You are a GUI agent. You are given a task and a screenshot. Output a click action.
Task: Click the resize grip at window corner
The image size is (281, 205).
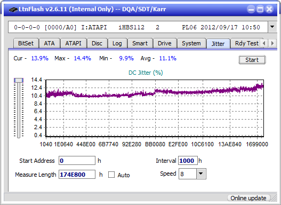(274, 198)
